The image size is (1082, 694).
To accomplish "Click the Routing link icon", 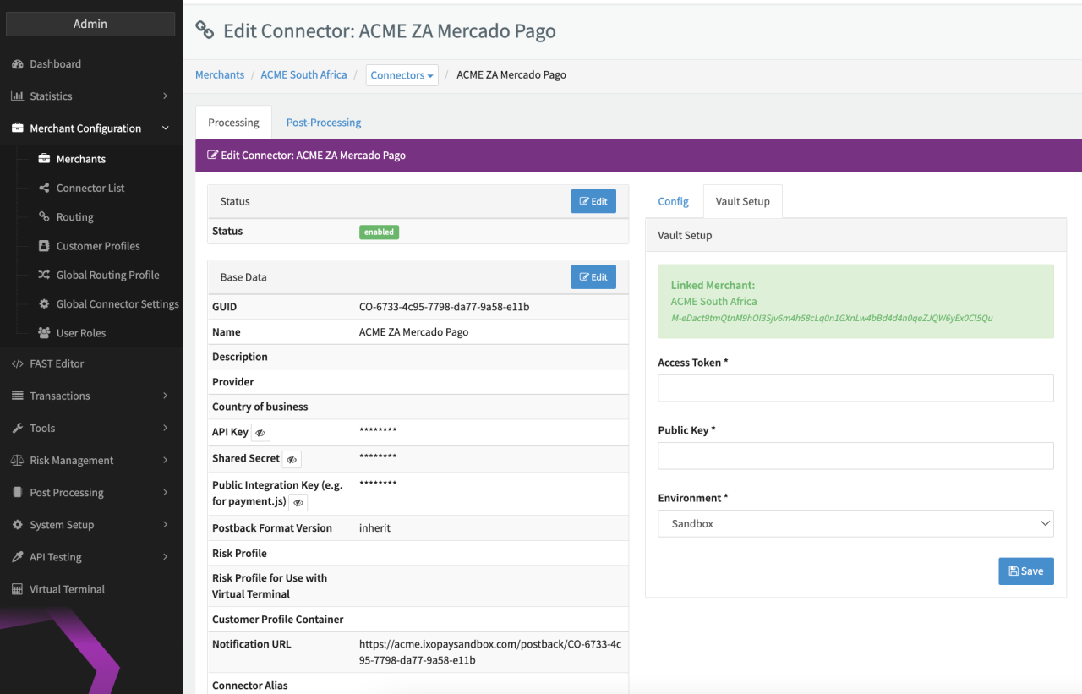I will (44, 217).
